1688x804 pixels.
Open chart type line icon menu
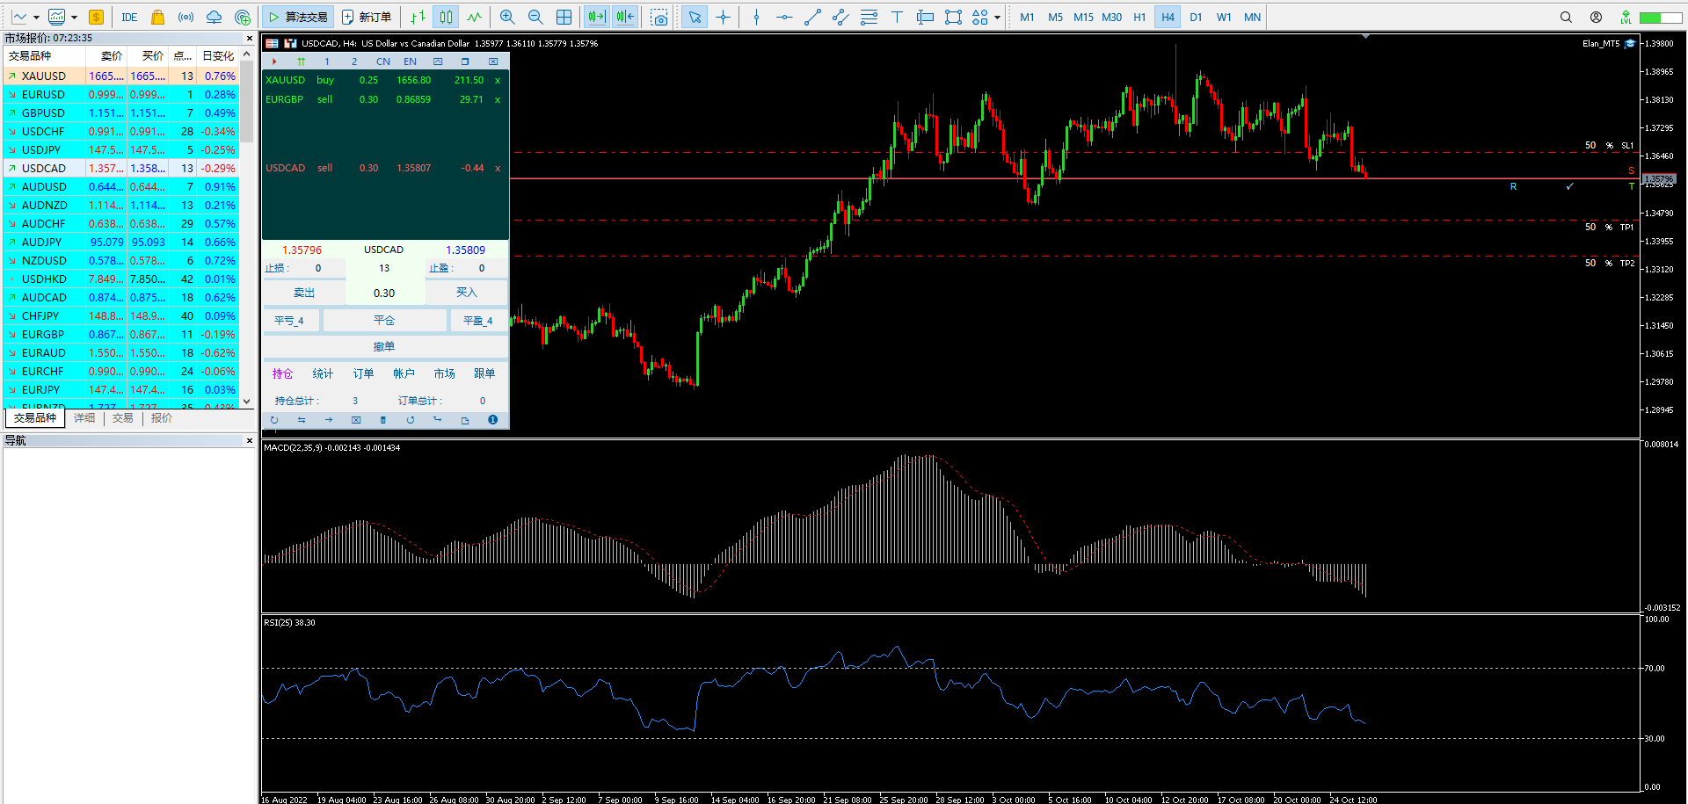coord(19,17)
